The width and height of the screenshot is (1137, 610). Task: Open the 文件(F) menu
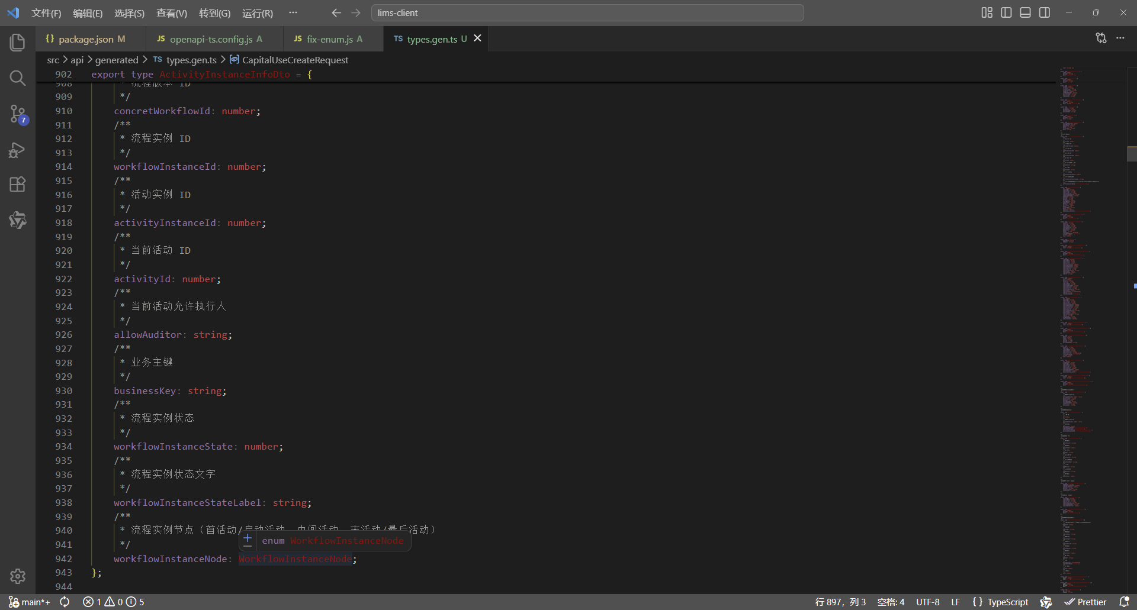tap(46, 13)
